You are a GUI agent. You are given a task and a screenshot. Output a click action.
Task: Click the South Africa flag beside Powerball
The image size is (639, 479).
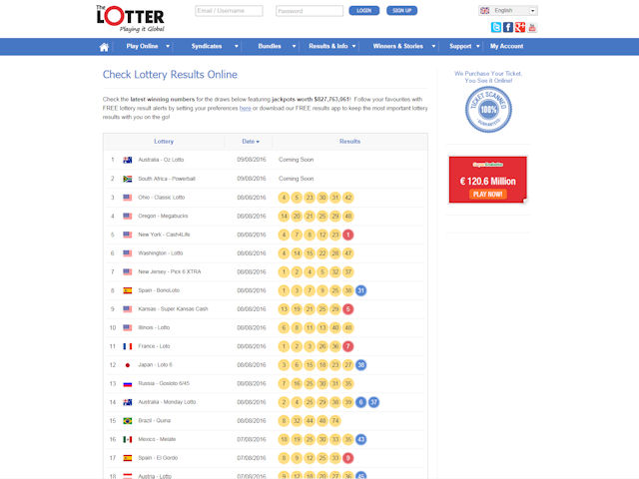point(128,179)
